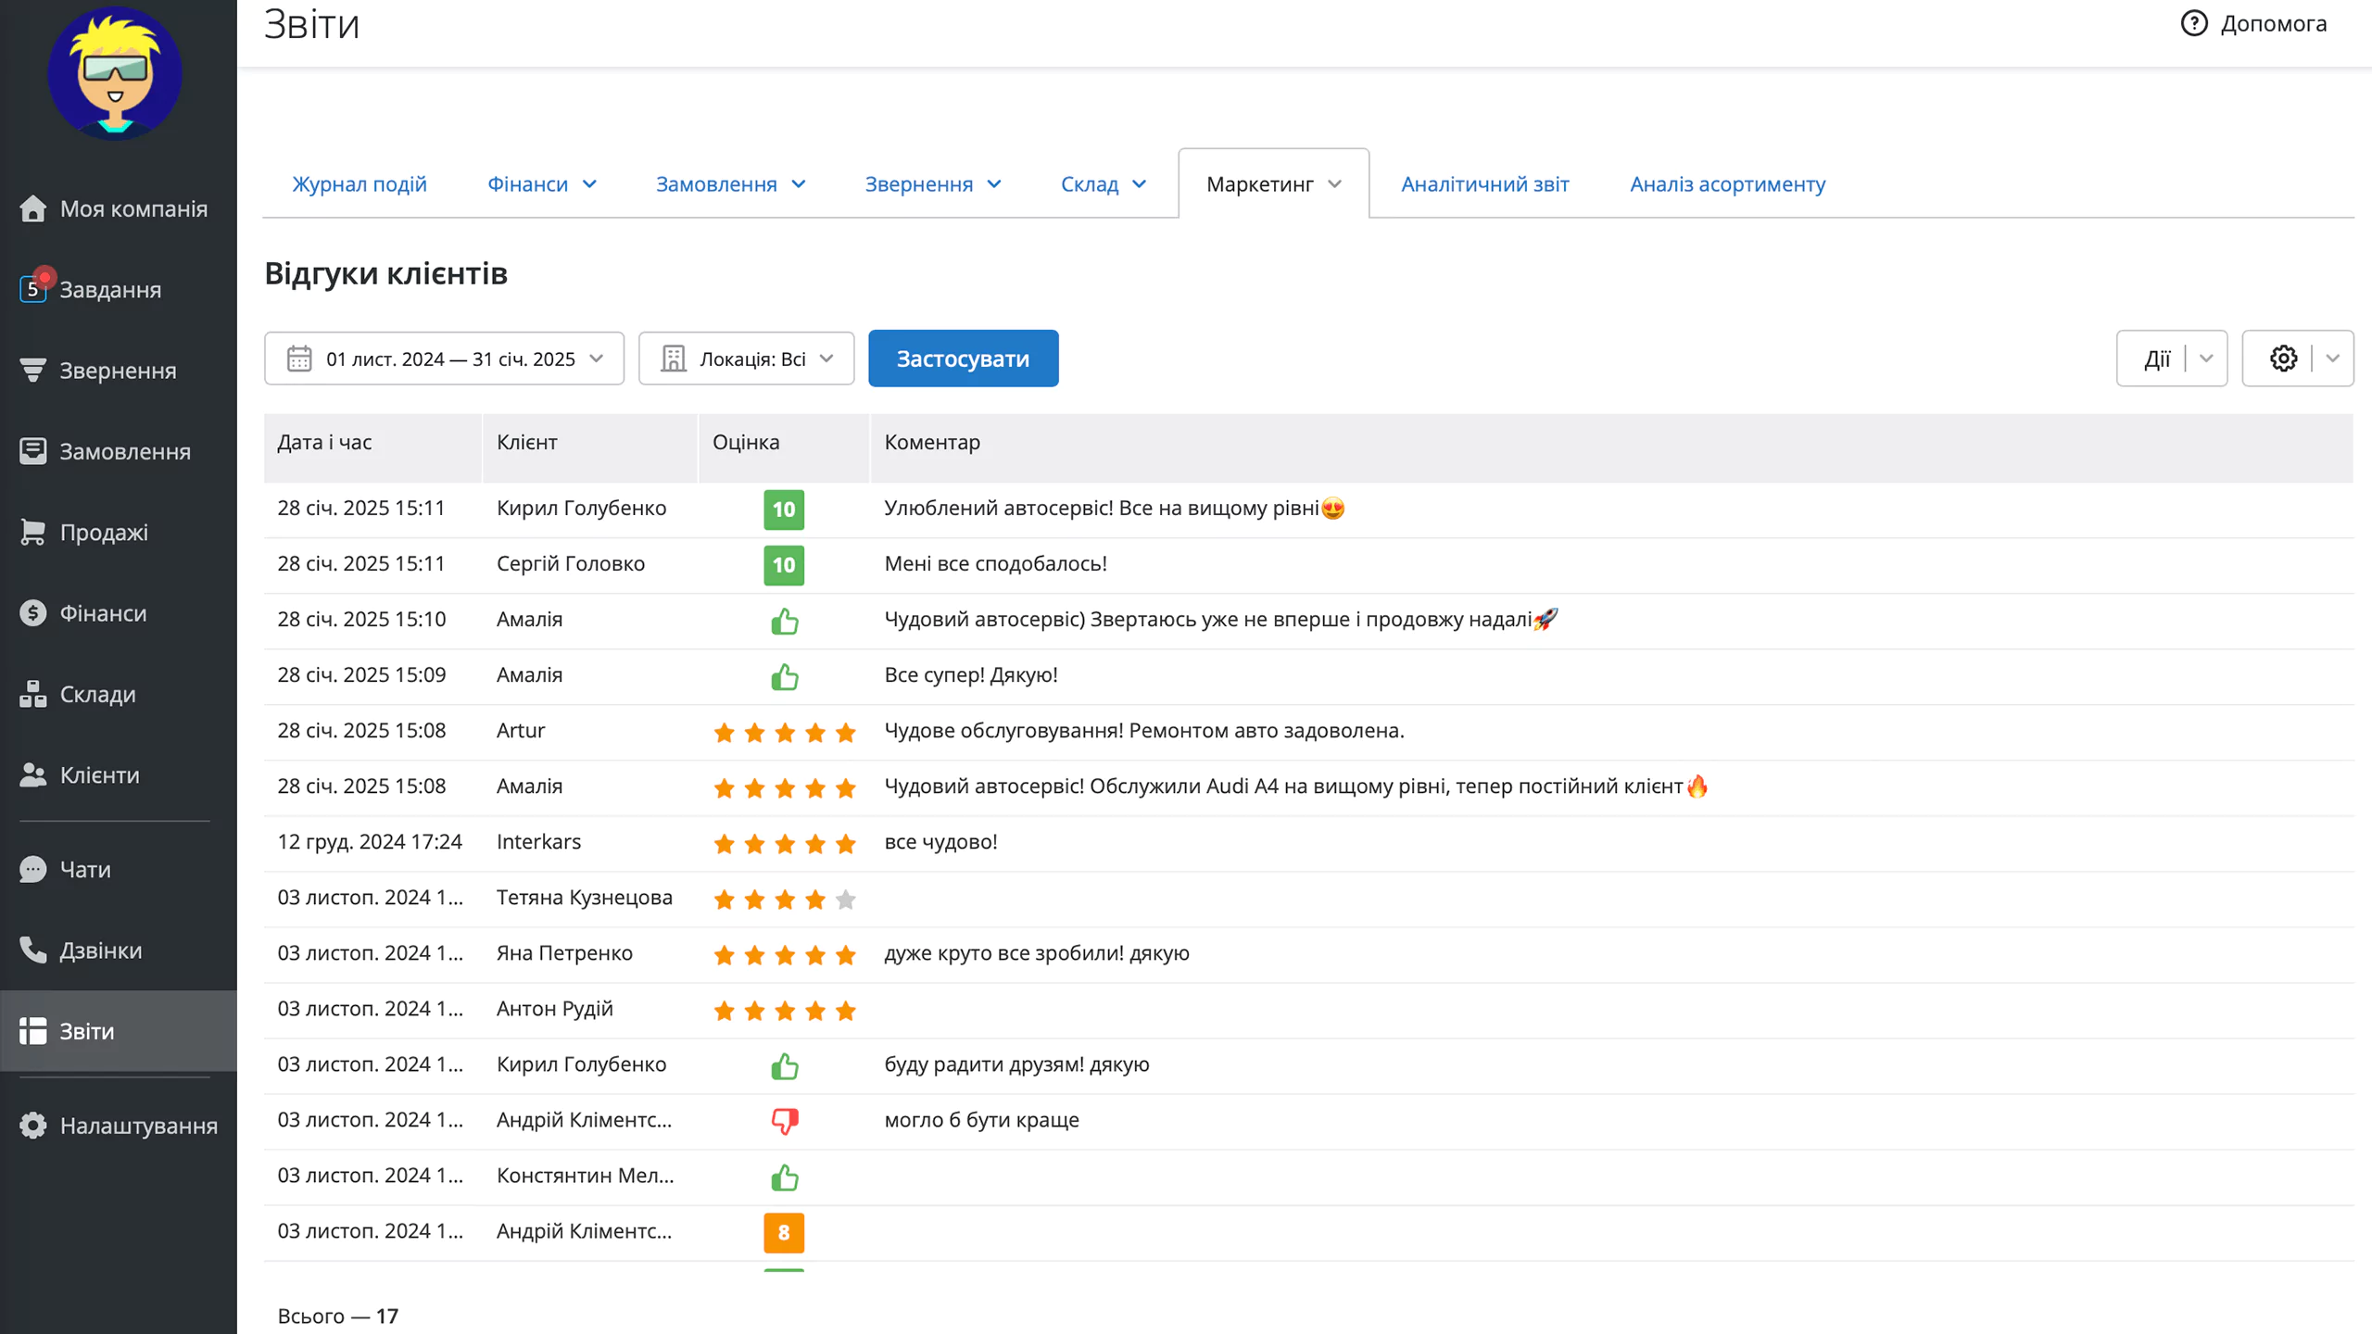
Task: Expand the Фінанси tab dropdown chevron
Action: (x=589, y=184)
